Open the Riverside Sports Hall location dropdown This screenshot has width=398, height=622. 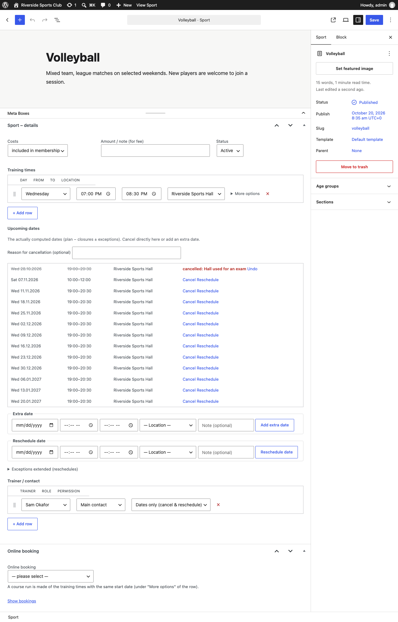coord(196,194)
